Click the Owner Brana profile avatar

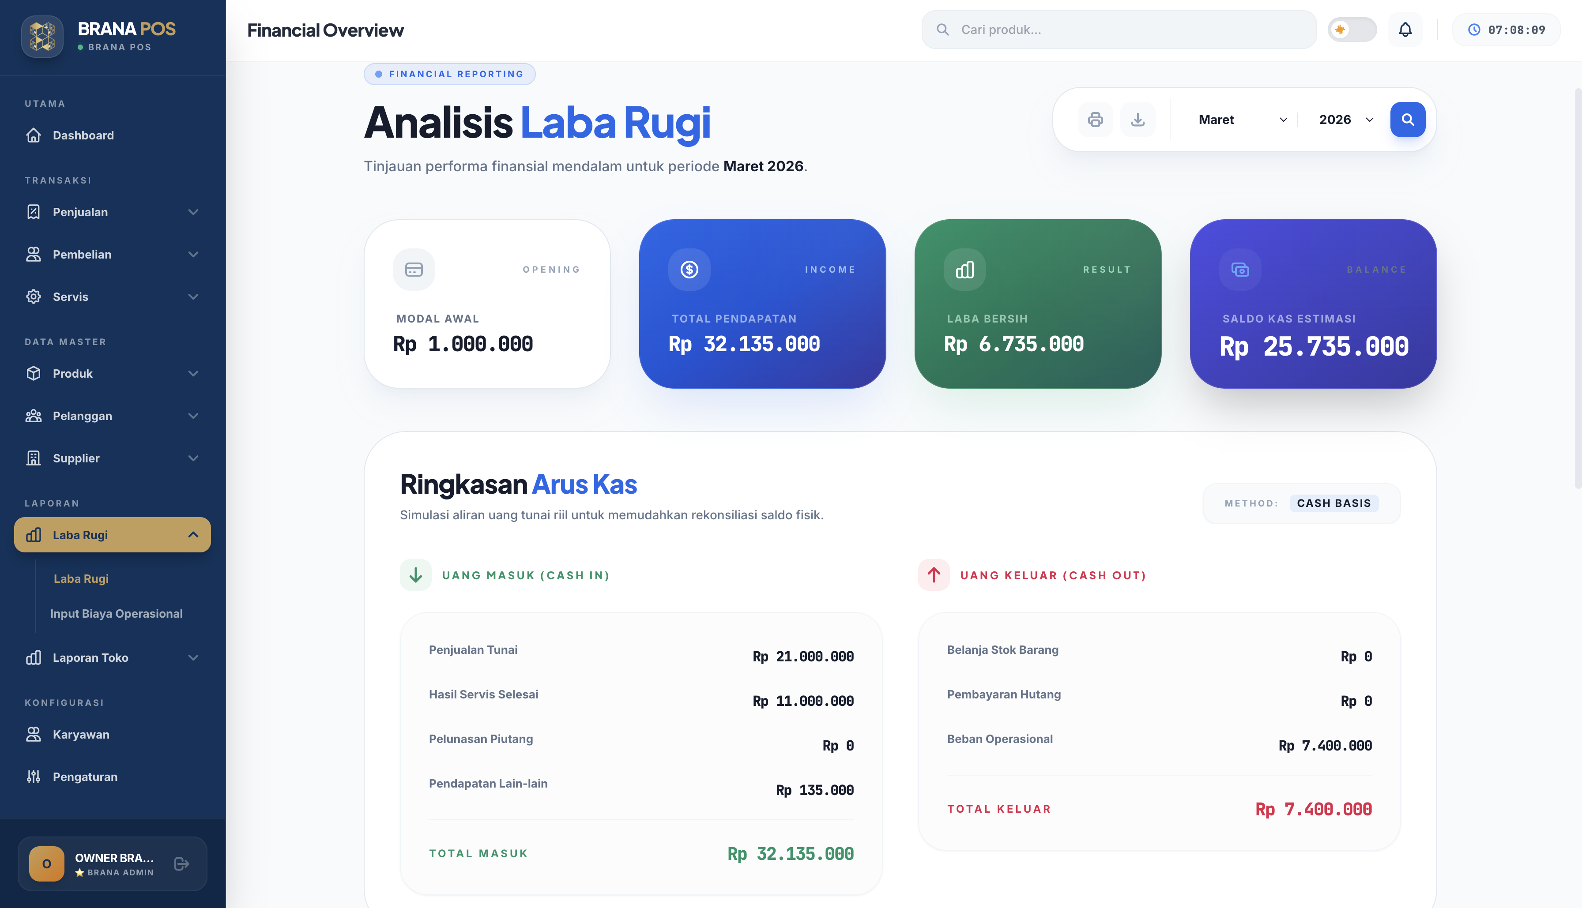(x=47, y=864)
